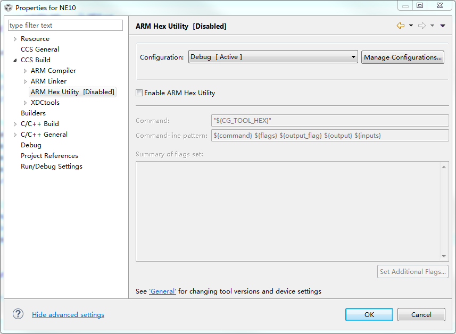The height and width of the screenshot is (334, 456).
Task: Click Hide advanced settings link
Action: [68, 315]
